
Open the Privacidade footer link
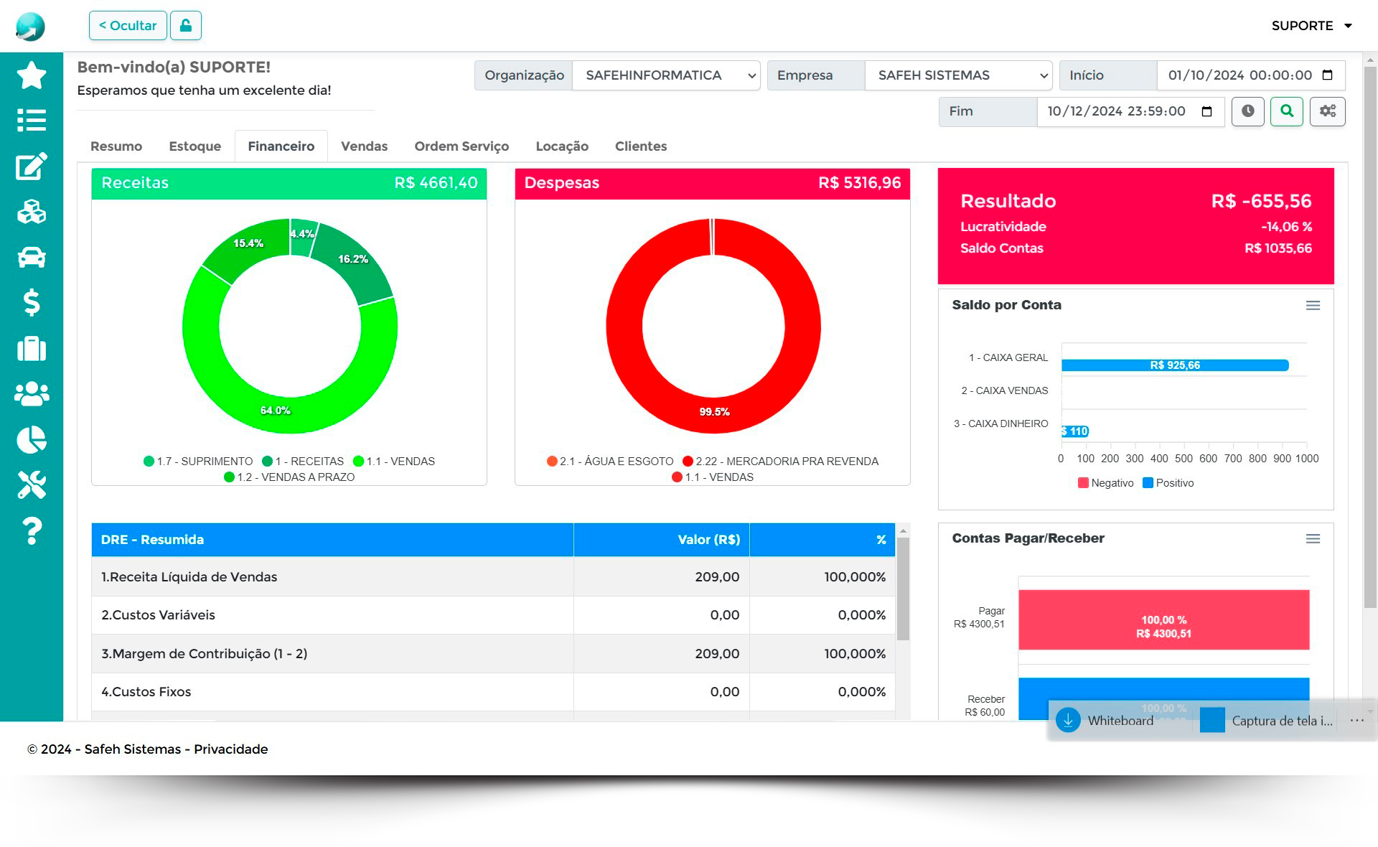(230, 749)
